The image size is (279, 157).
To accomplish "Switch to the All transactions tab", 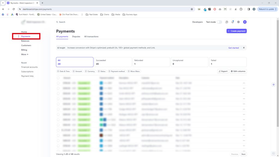I will tap(91, 37).
